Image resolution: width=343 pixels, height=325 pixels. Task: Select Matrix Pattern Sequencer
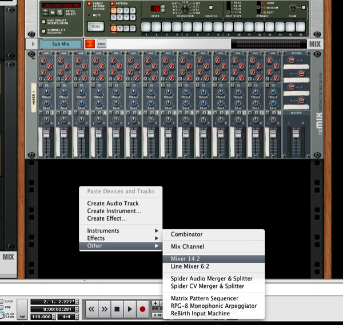click(x=213, y=298)
